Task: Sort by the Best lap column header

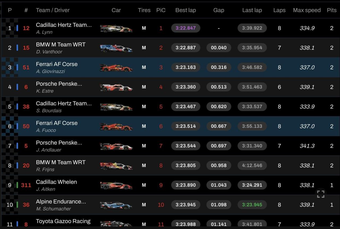Action: [185, 10]
